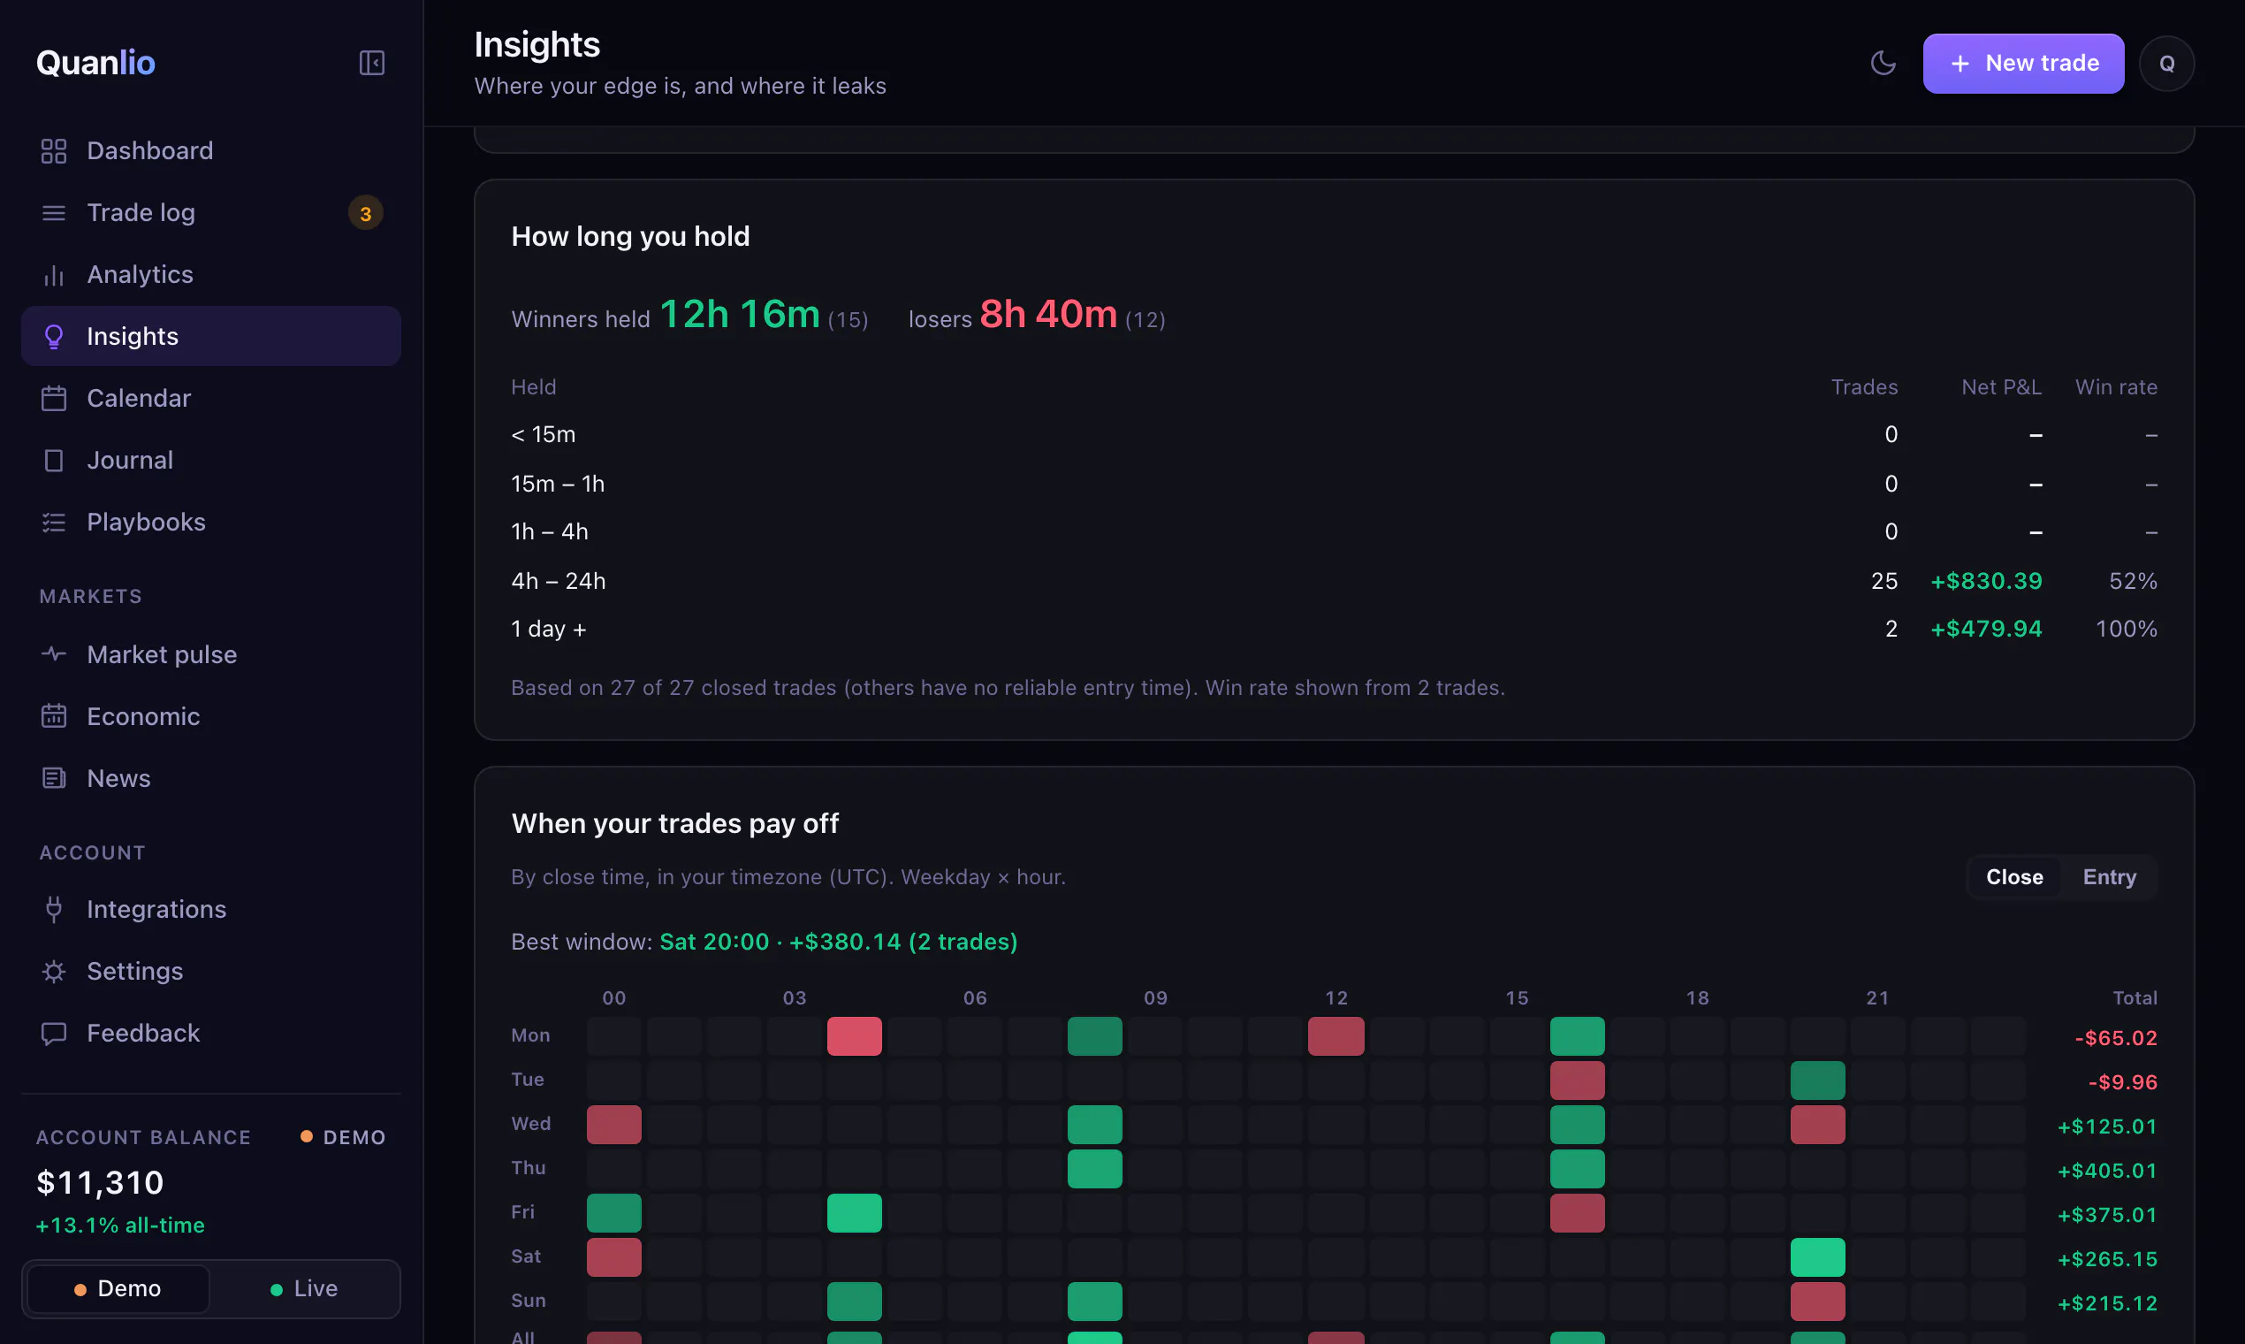This screenshot has height=1344, width=2245.
Task: Open the Journal book icon
Action: tap(53, 460)
